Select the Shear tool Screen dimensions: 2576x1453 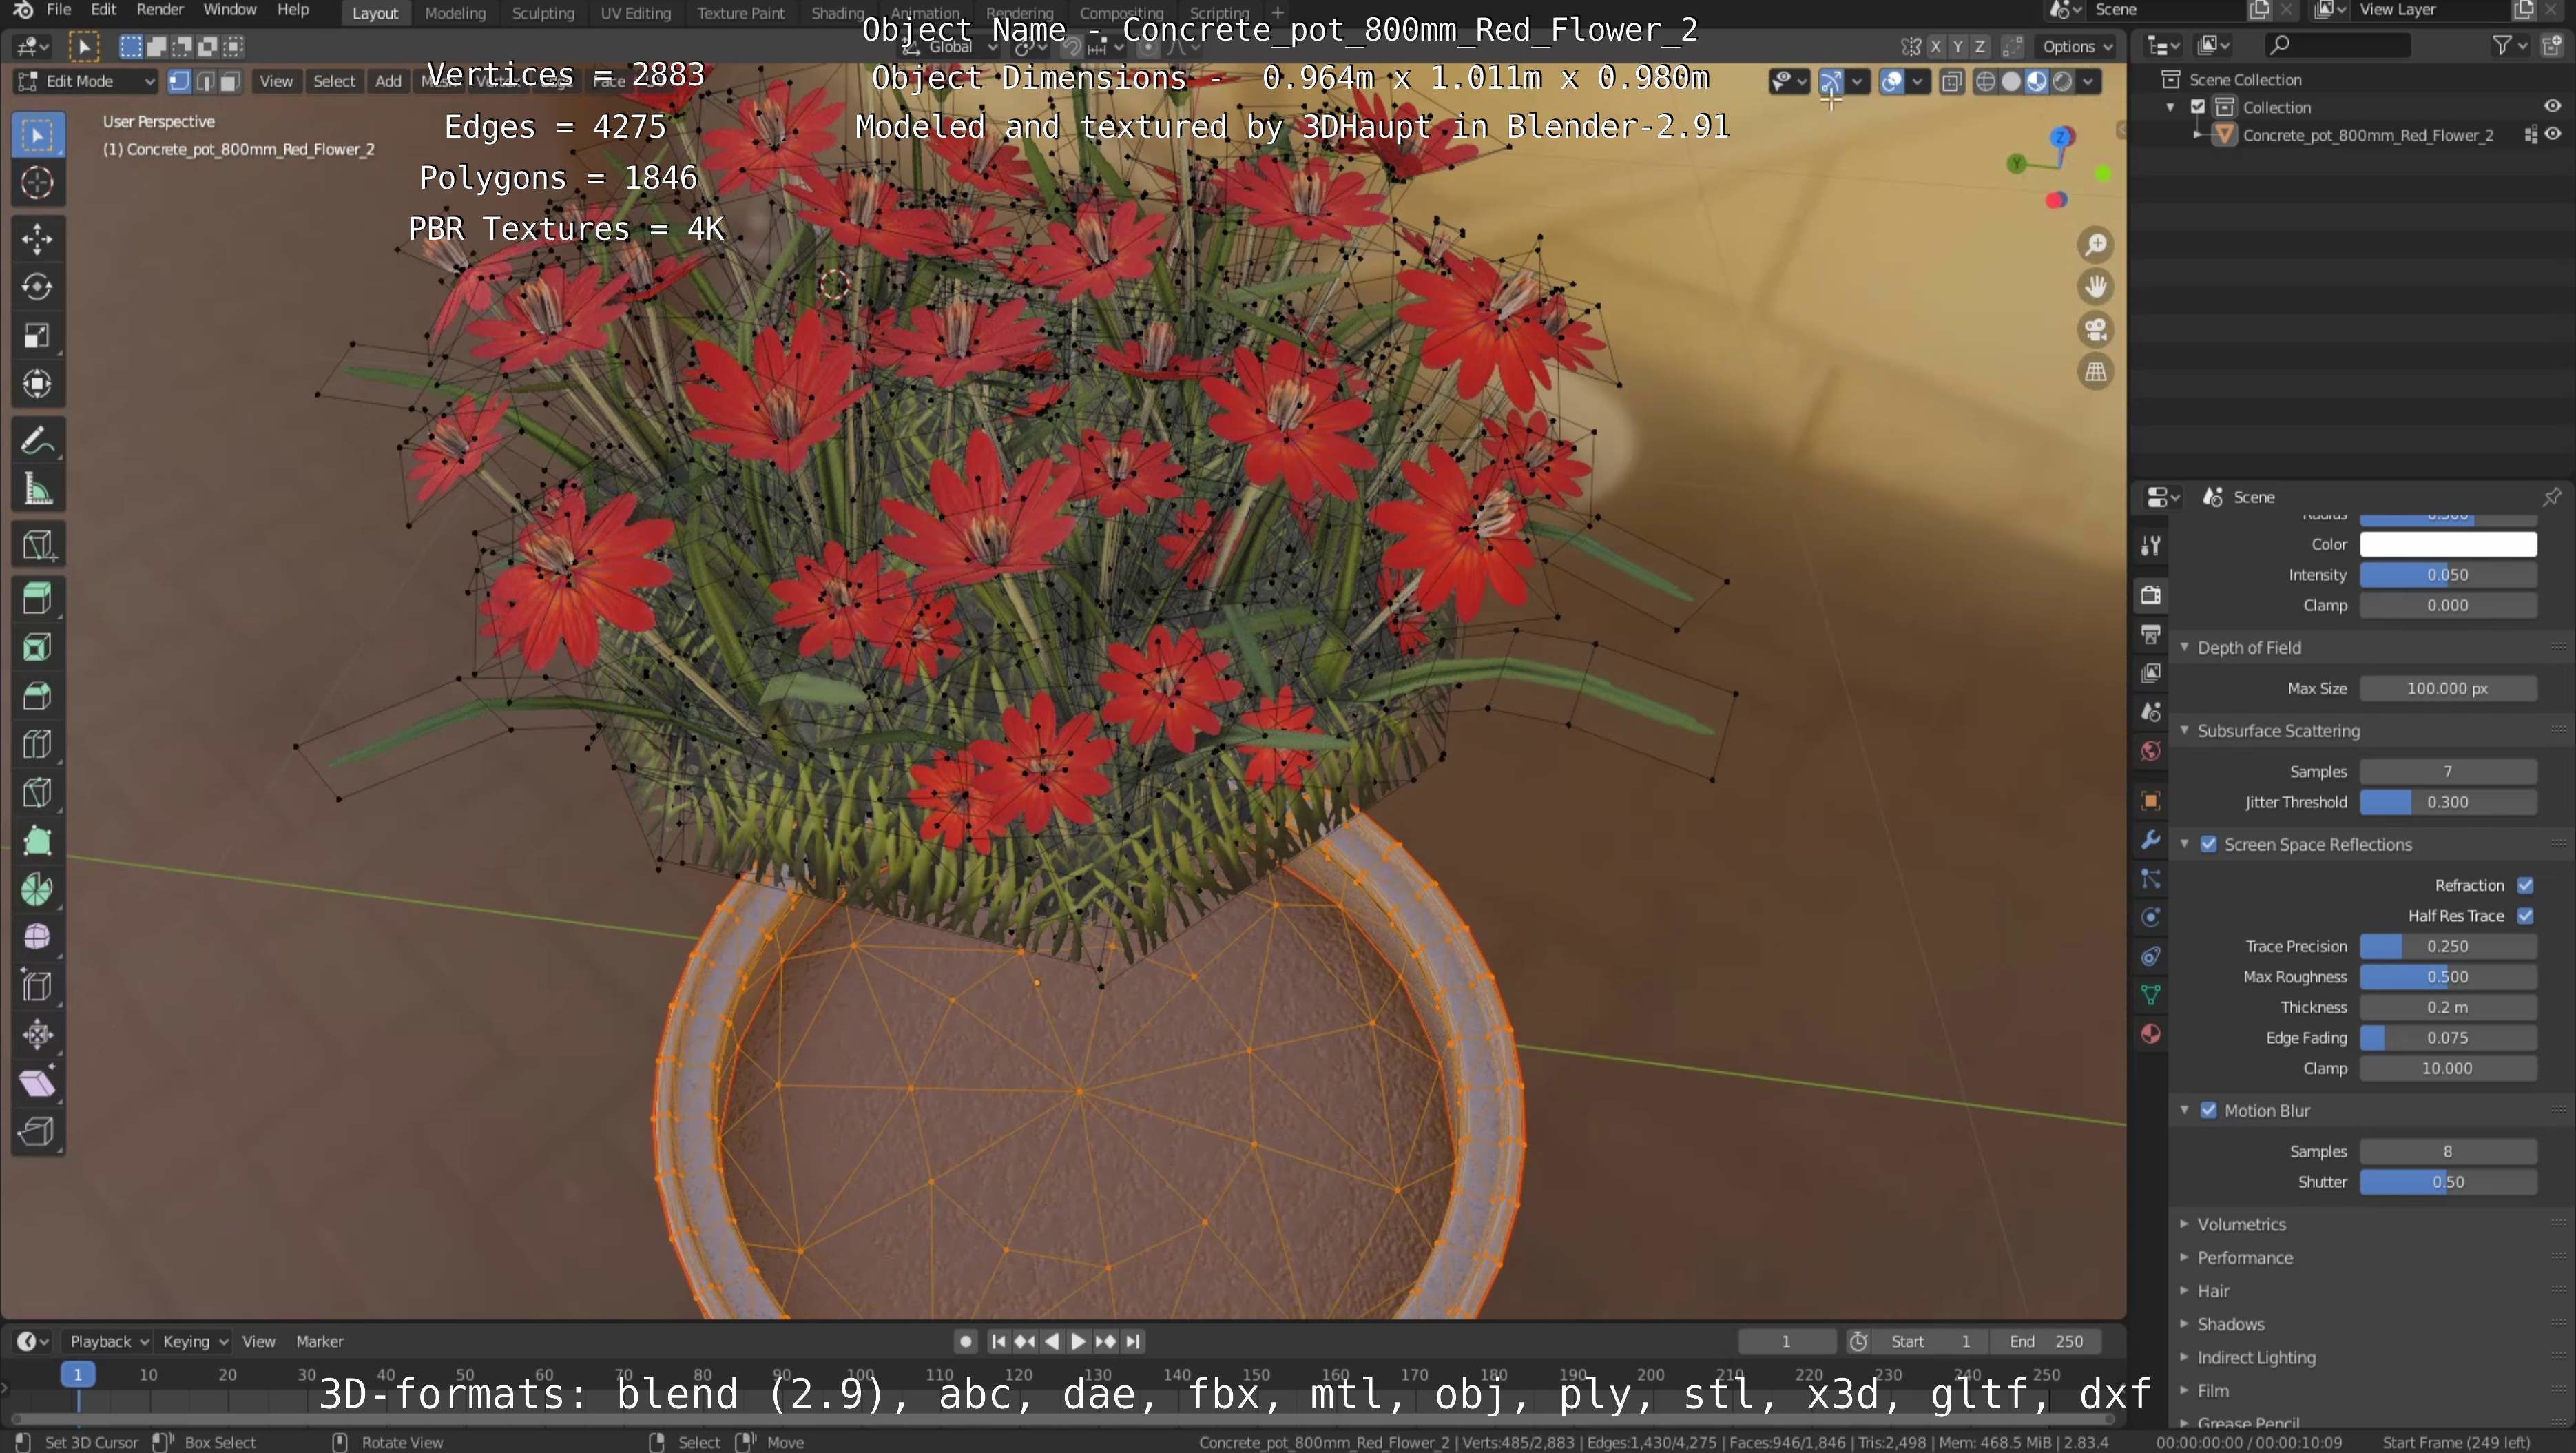(x=37, y=1083)
